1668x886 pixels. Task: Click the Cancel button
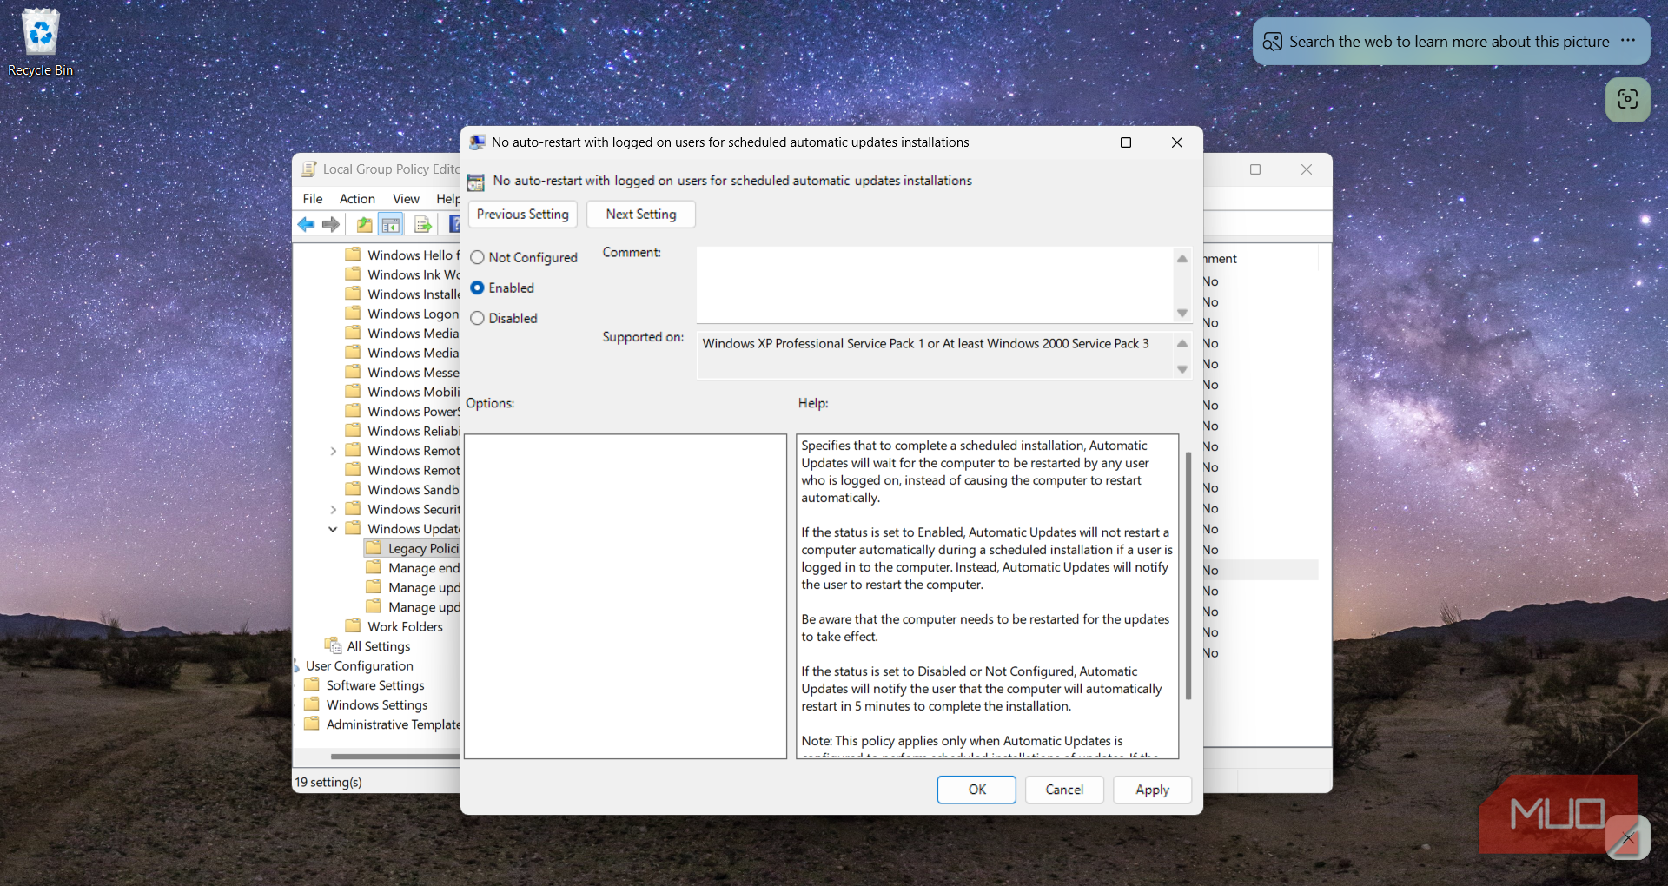pyautogui.click(x=1064, y=790)
